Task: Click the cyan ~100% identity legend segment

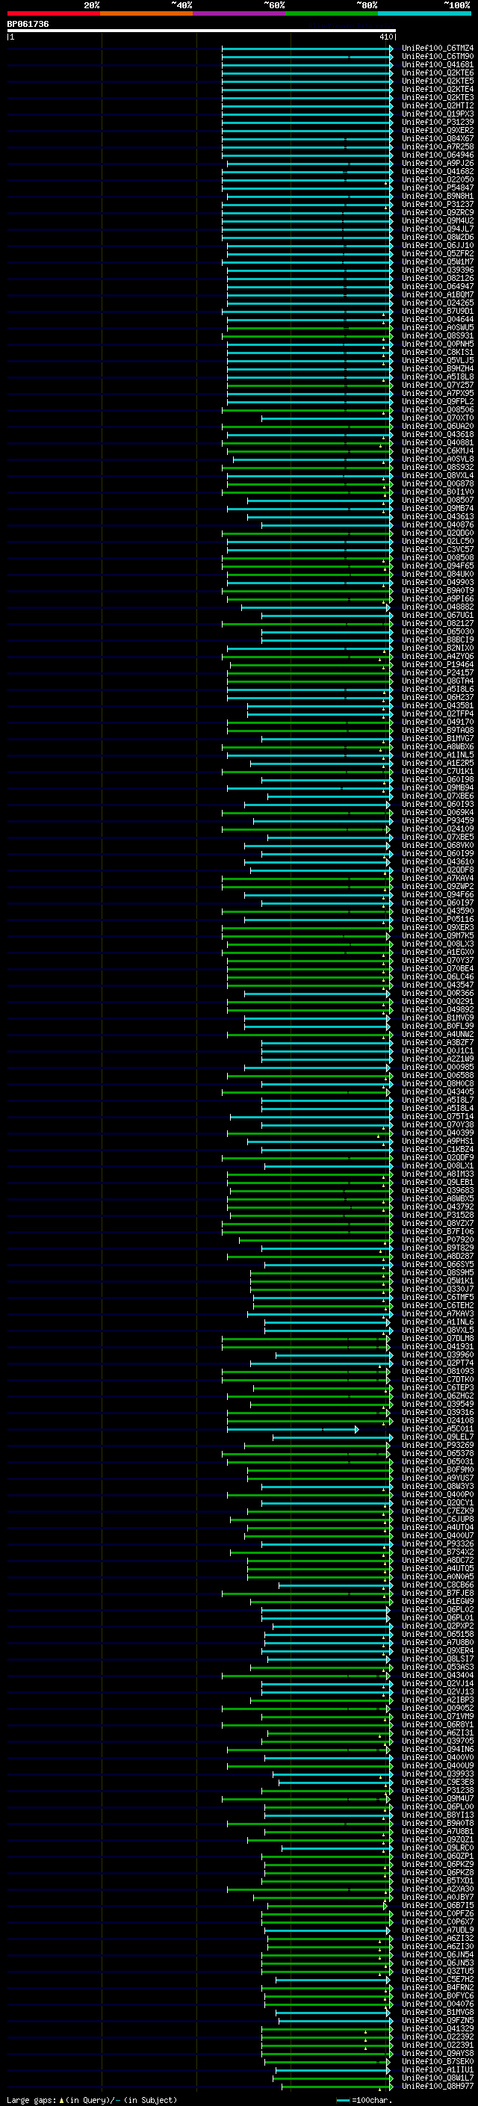Action: click(x=424, y=13)
